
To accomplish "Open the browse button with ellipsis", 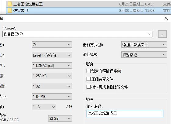I will click(162, 34).
